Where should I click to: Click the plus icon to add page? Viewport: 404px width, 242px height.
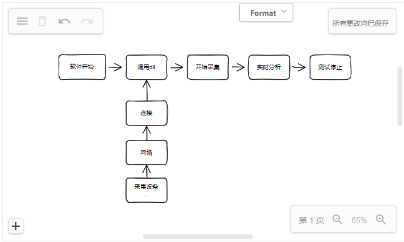tap(16, 226)
